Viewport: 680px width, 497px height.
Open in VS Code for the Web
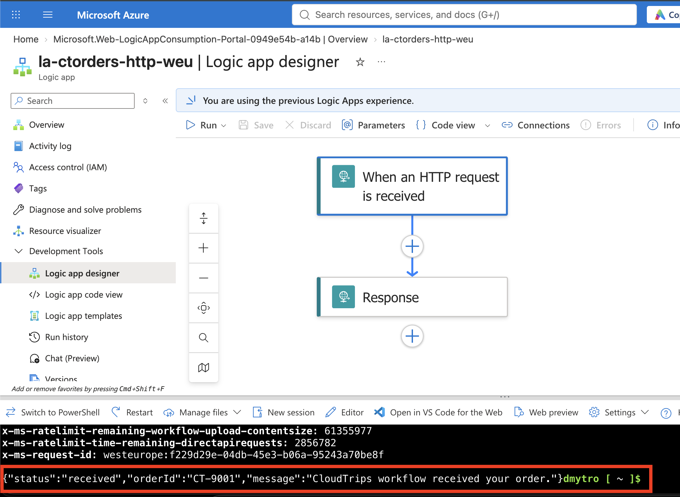(438, 412)
